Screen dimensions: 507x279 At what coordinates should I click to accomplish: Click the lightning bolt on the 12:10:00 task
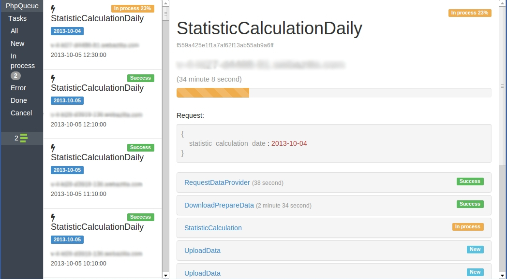tap(53, 79)
